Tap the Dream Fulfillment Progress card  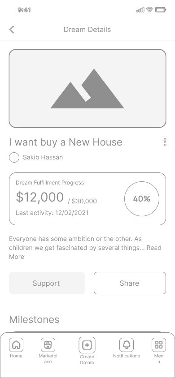click(x=87, y=199)
